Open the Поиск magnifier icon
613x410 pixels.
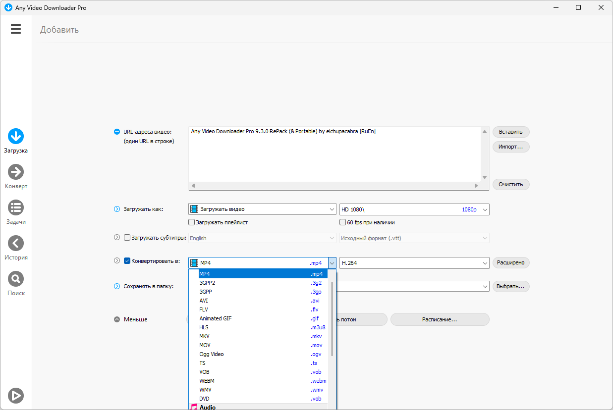[x=16, y=279]
